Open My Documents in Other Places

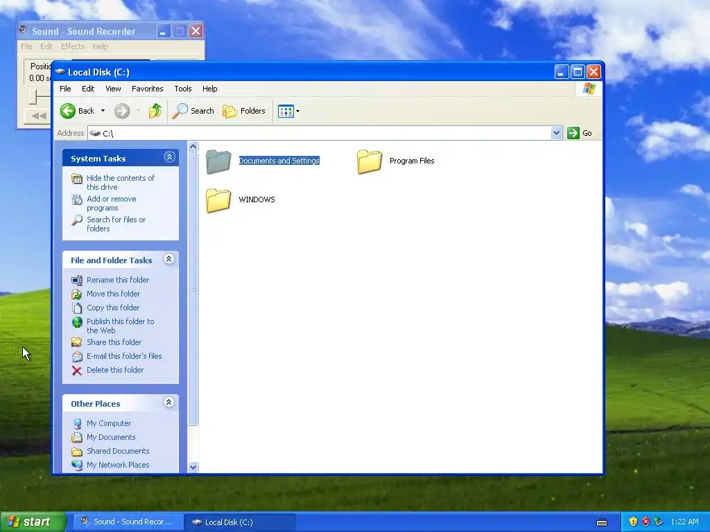pos(111,438)
